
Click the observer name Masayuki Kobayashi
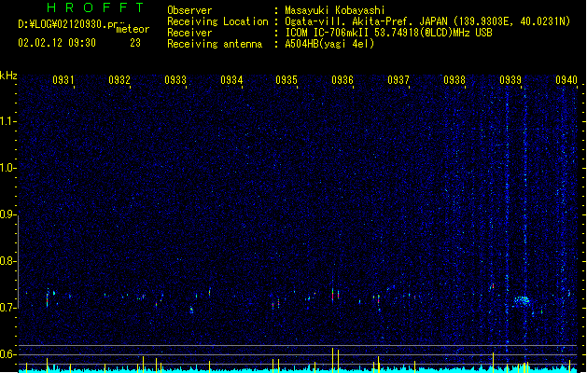click(335, 10)
